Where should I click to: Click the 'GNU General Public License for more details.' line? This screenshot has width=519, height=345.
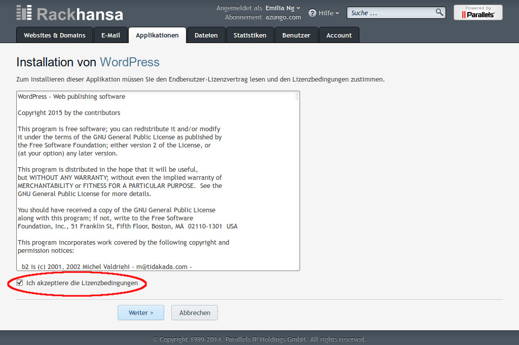point(85,194)
